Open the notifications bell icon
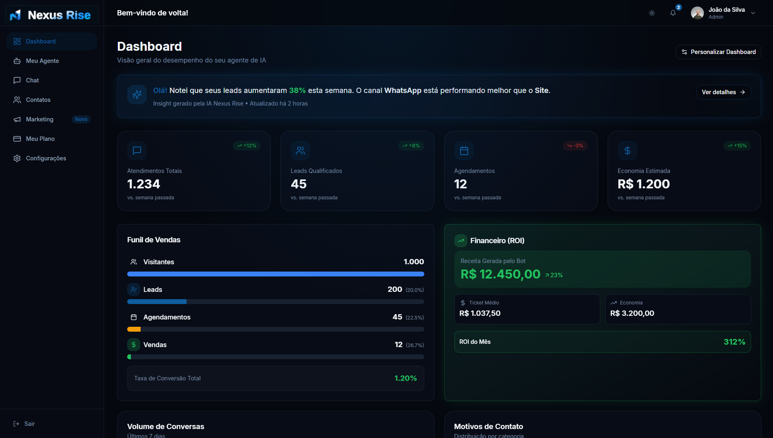 (673, 13)
